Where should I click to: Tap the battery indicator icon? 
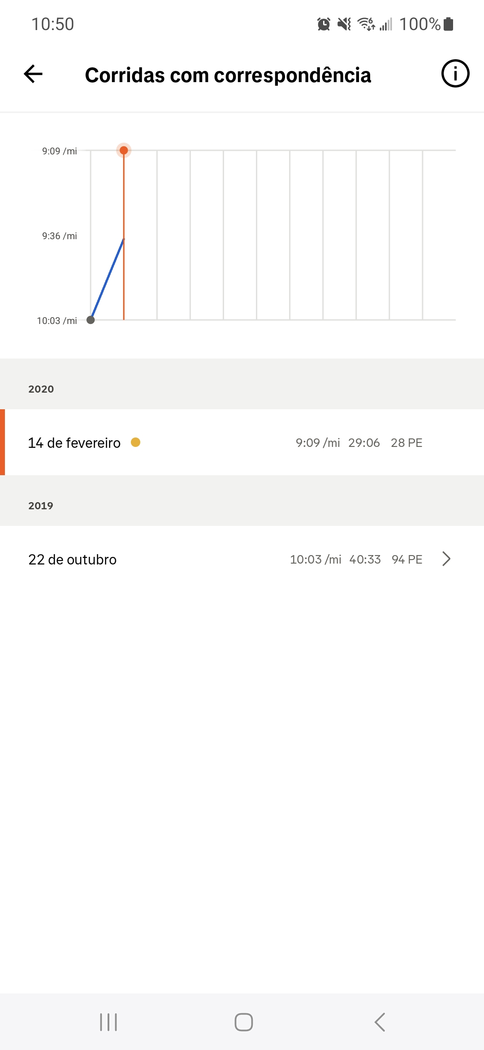click(x=449, y=24)
